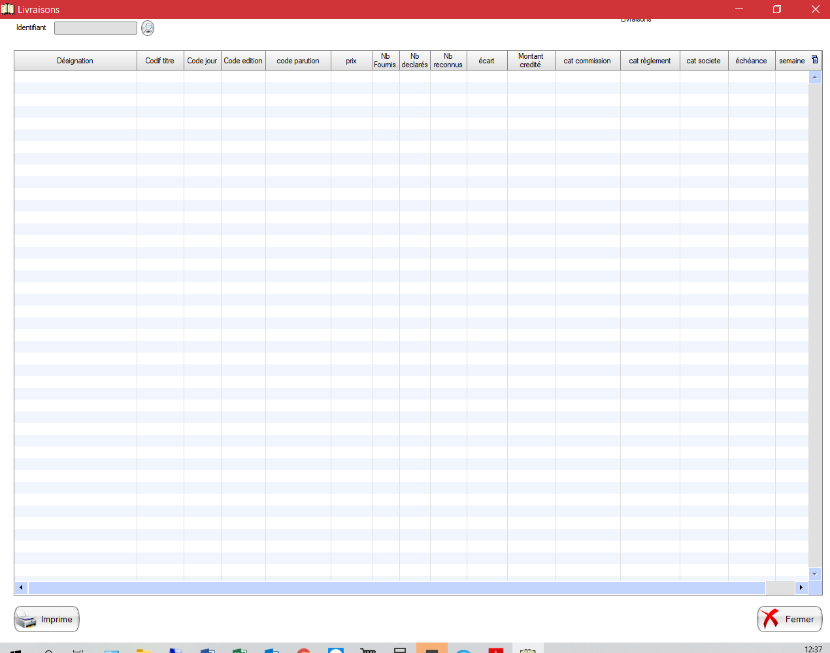Sort by the cat règlement column
Viewport: 830px width, 653px height.
point(650,61)
